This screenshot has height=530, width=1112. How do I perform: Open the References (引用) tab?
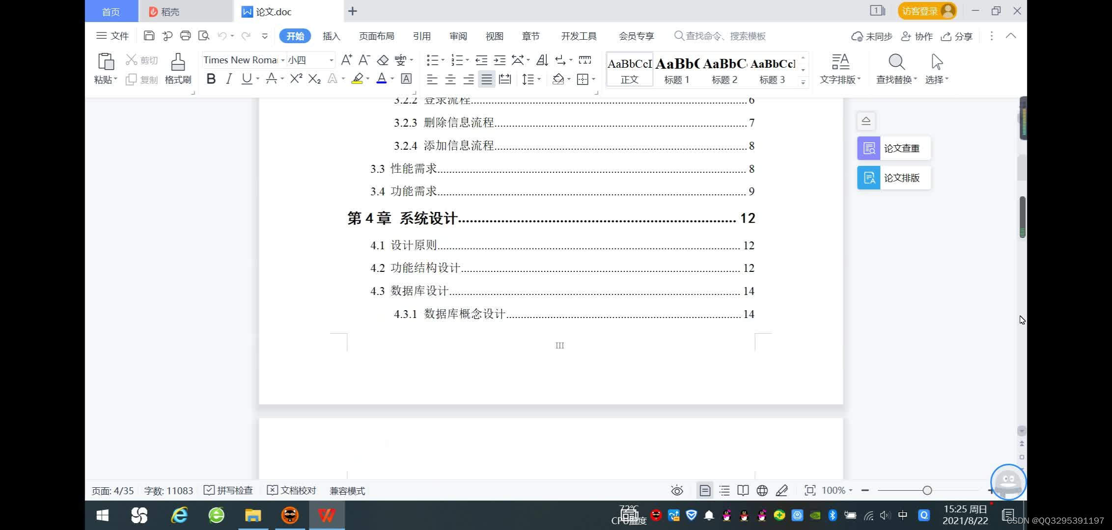click(421, 36)
